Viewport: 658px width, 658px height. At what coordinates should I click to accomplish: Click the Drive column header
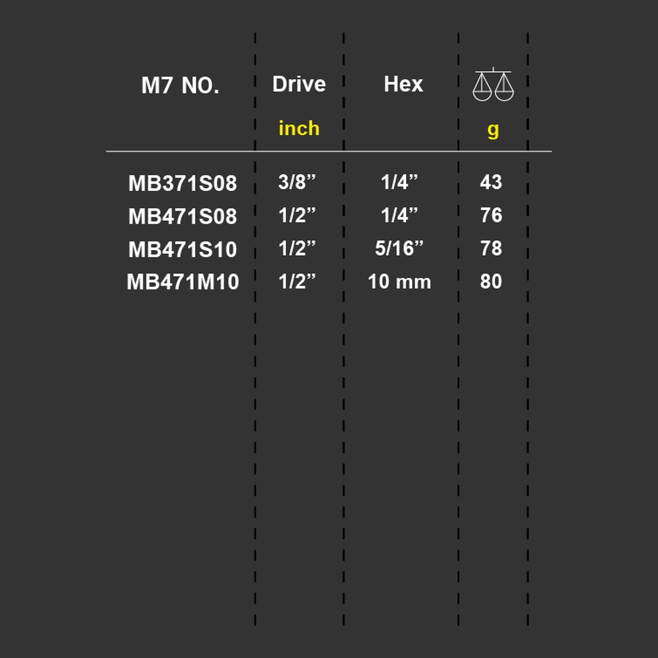tap(299, 84)
